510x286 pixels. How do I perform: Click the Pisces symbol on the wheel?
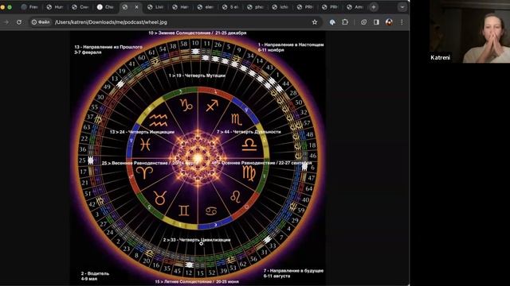click(145, 145)
